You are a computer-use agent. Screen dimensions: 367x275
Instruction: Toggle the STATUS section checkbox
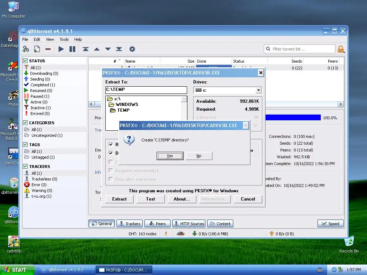pos(25,61)
